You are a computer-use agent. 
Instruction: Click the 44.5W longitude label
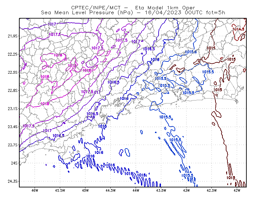click(x=111, y=190)
